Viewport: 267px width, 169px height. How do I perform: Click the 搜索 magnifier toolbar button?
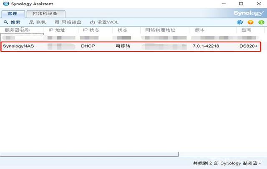(12, 22)
